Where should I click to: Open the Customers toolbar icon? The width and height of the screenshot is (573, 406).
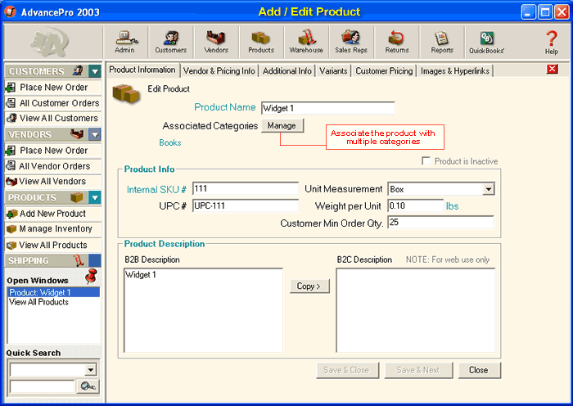pos(170,42)
